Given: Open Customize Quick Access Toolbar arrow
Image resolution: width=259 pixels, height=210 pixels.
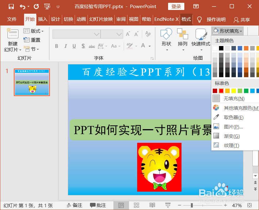Looking at the screenshot, I should [58, 7].
